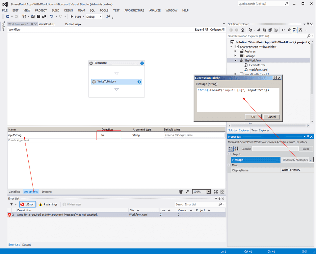Viewport: 316px width, 254px height.
Task: Click Refresh in Solution Explorer toolbar
Action: (264, 30)
